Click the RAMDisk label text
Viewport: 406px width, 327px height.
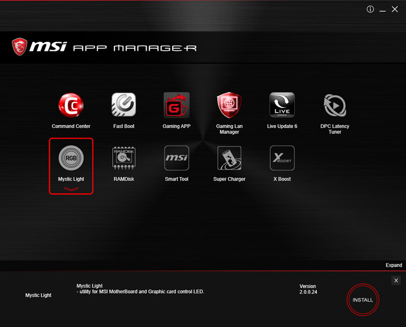123,179
